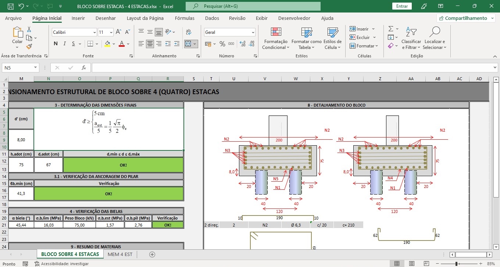Viewport: 500px width, 267px height.
Task: Click the AutoSum sigma icon
Action: click(391, 29)
